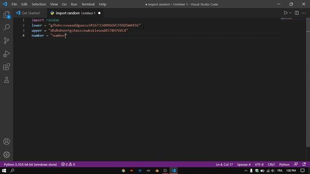Click the 'import' keyword on line 1
Screen dimensions: 310x174
(38, 20)
